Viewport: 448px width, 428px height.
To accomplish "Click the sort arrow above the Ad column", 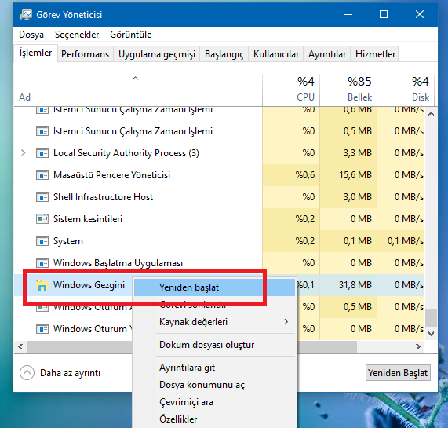I will tap(136, 78).
